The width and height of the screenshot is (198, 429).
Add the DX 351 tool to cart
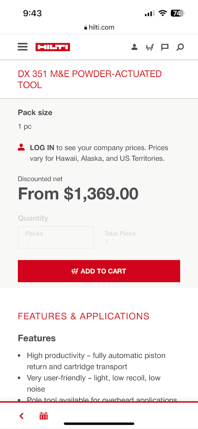[99, 271]
